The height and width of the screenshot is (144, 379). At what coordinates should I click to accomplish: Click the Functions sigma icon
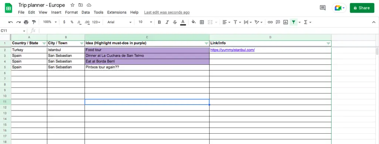(x=305, y=22)
